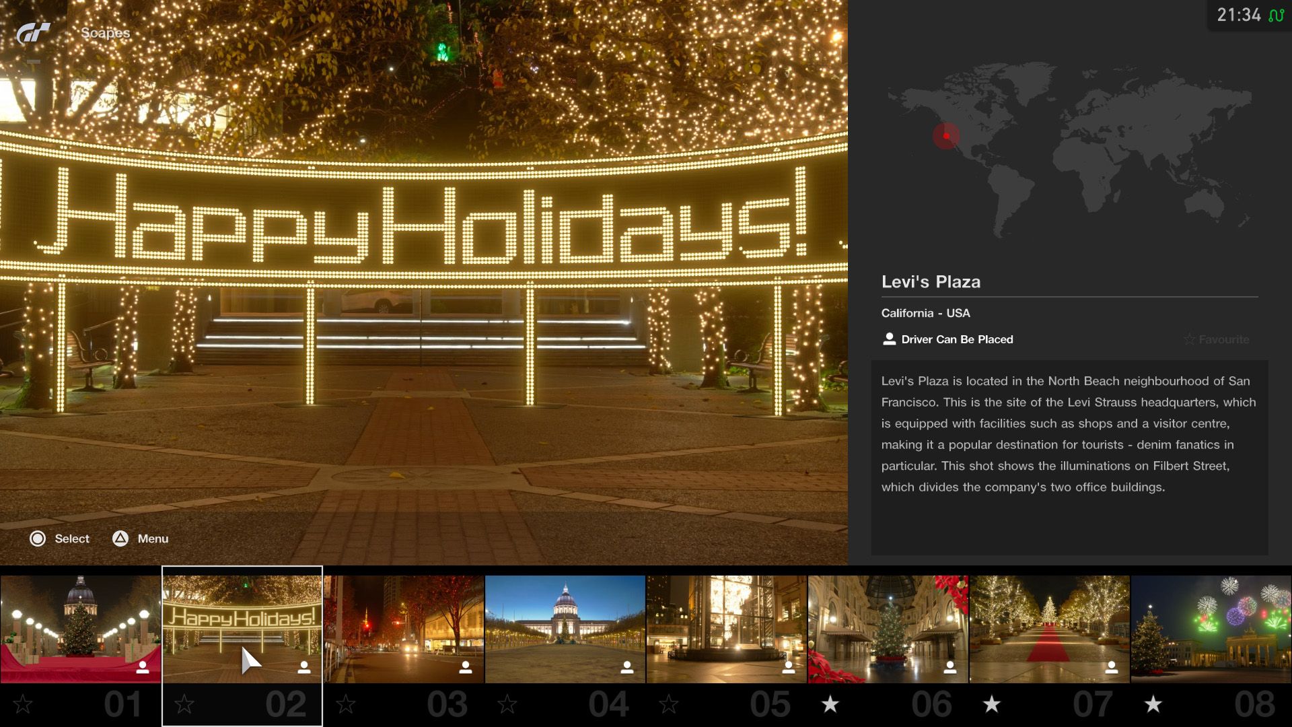This screenshot has height=727, width=1292.
Task: Open the Scapes menu title
Action: (105, 32)
